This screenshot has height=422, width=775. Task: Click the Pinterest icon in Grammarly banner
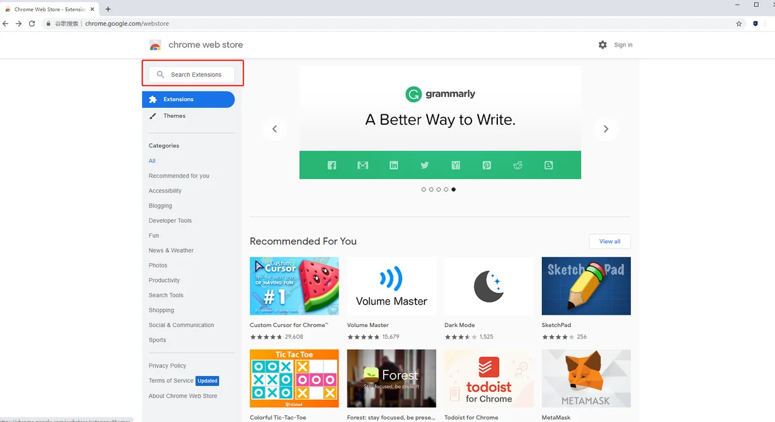pos(486,165)
